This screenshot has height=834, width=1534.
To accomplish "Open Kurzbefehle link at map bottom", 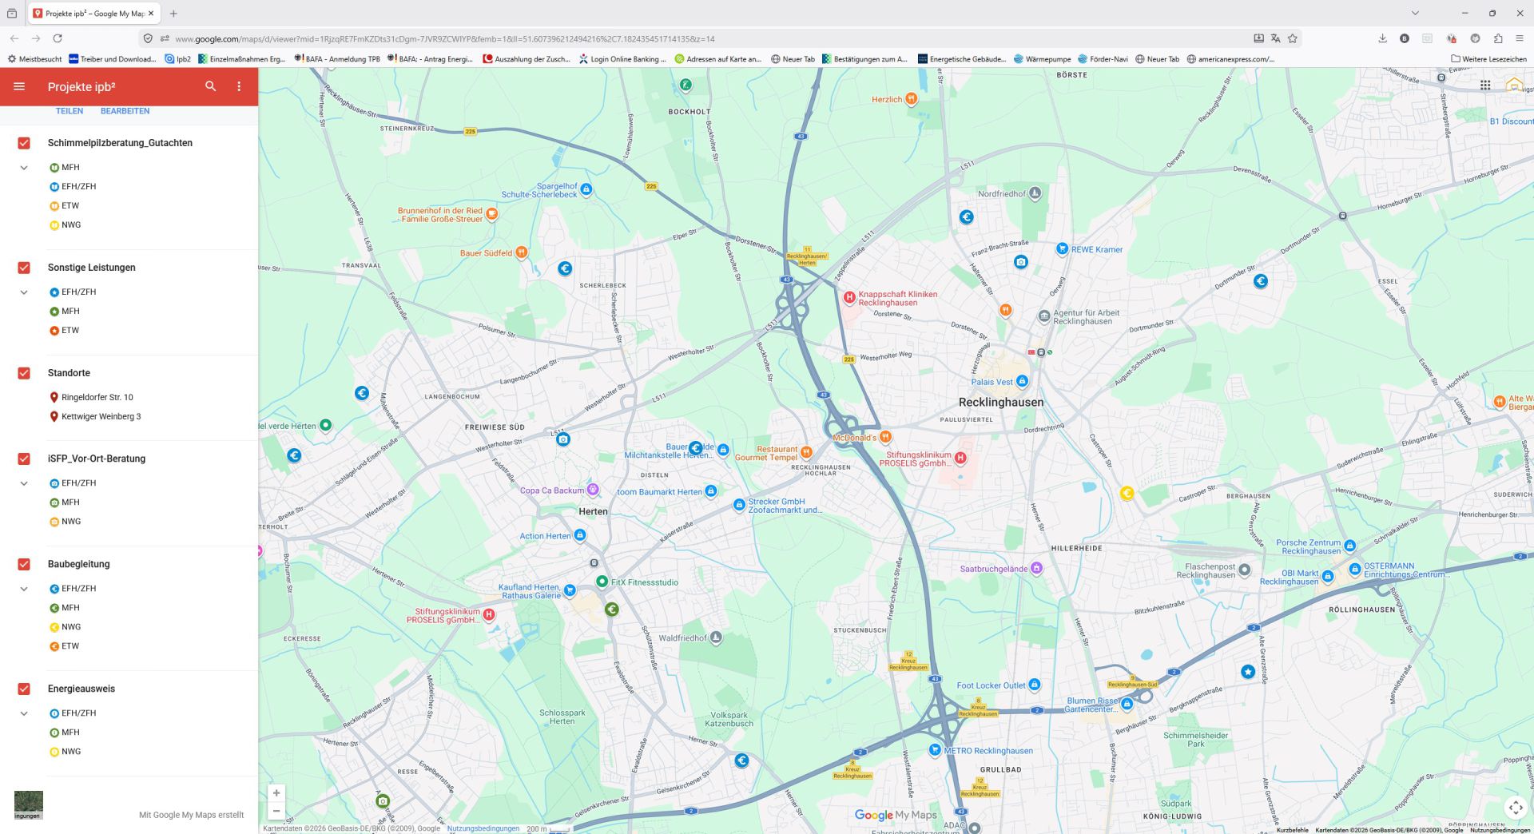I will click(1292, 830).
